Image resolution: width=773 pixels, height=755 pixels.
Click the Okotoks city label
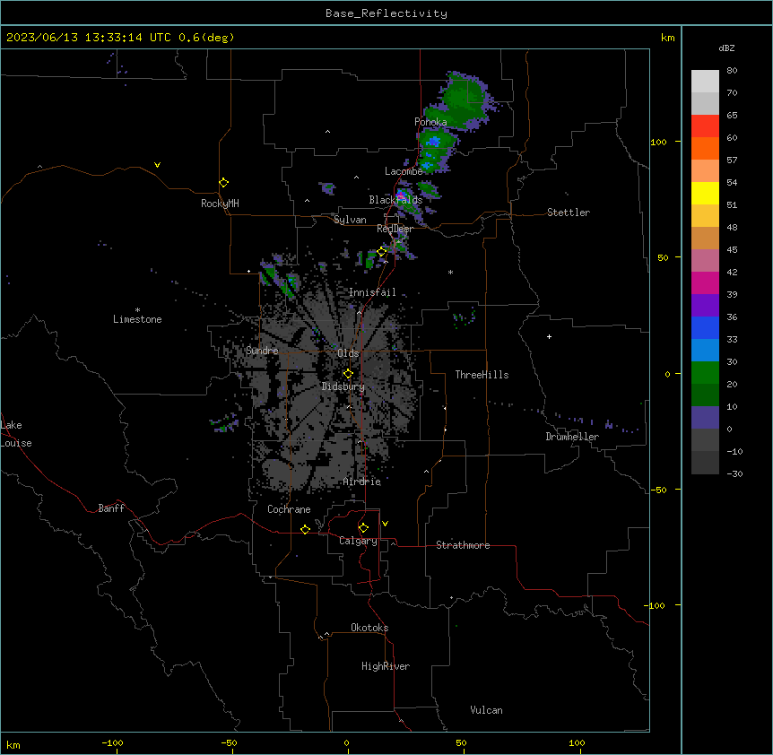pyautogui.click(x=369, y=628)
